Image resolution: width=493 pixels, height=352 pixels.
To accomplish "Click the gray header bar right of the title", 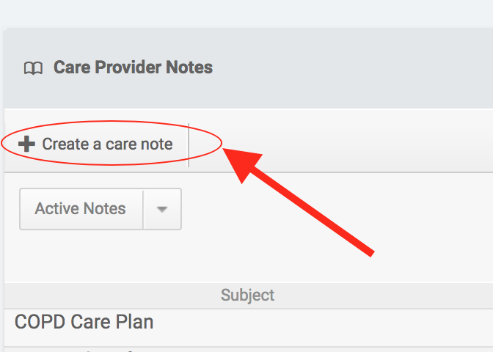I will (x=352, y=68).
